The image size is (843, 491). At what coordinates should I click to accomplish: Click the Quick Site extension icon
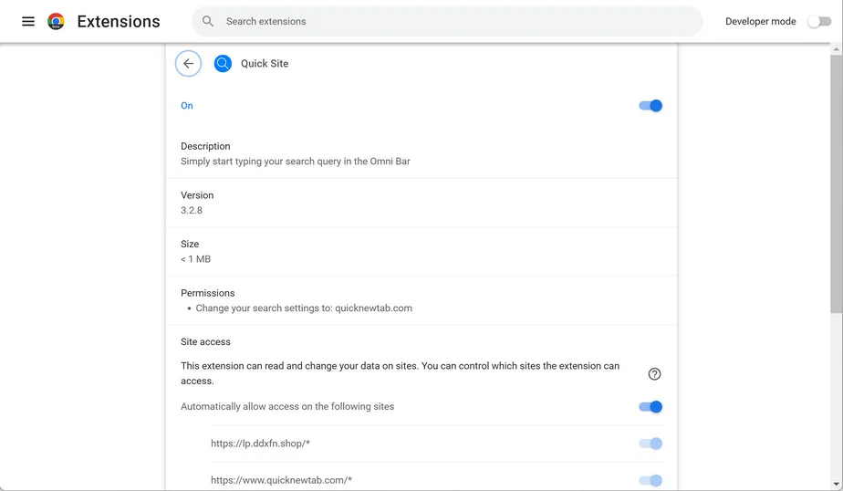[x=223, y=64]
